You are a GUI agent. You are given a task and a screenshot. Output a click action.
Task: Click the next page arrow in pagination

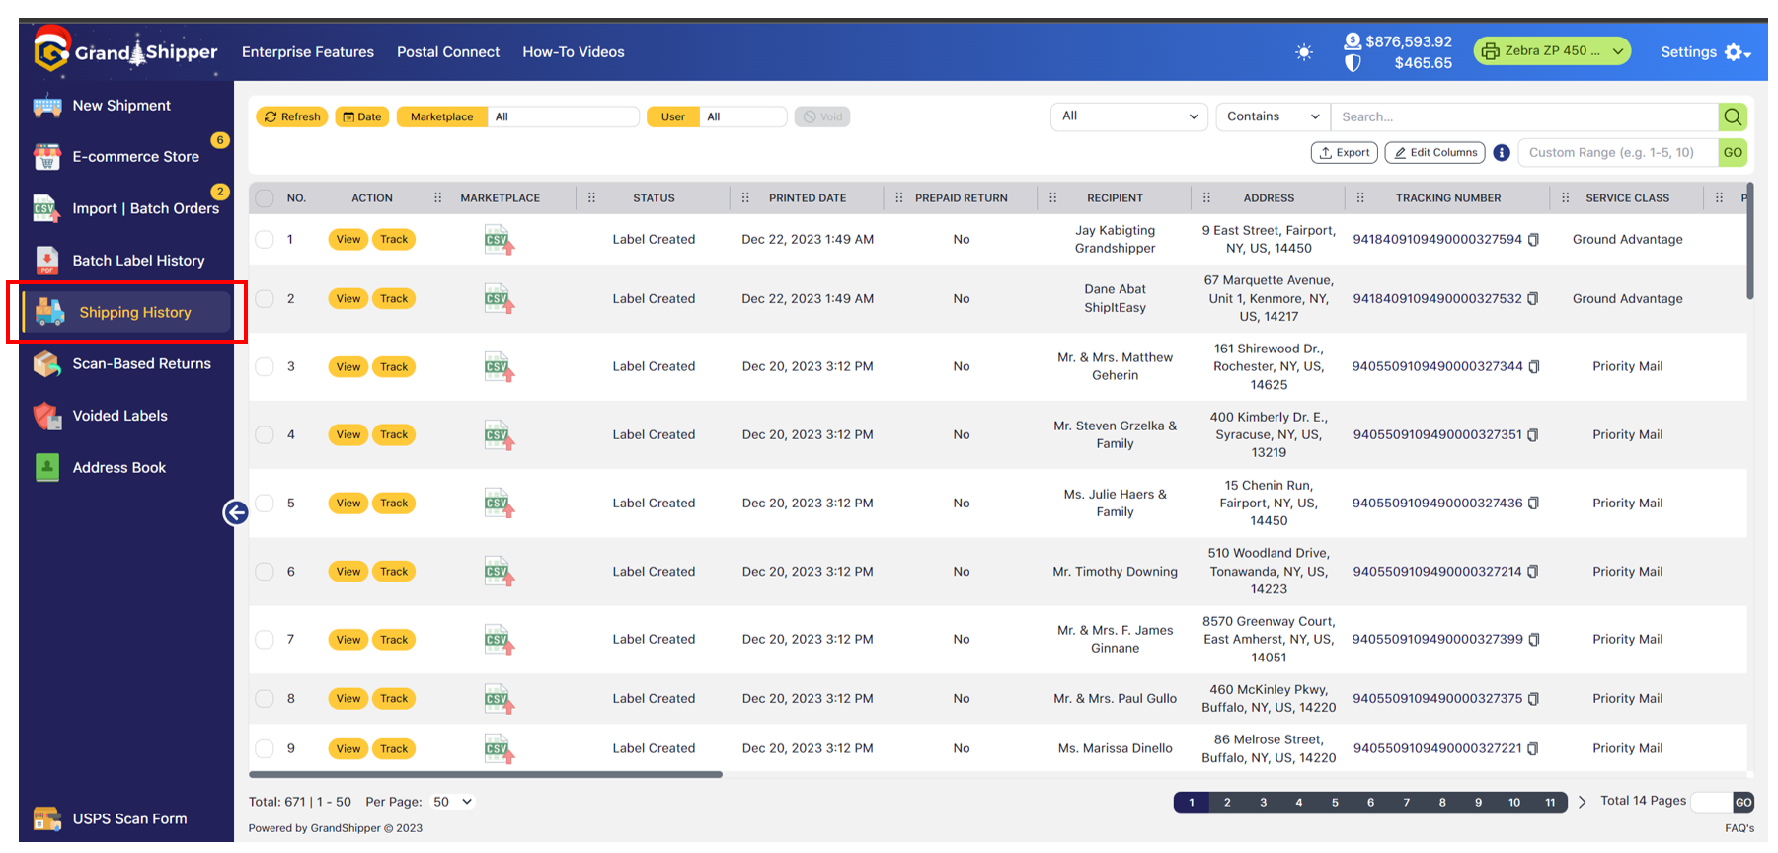[1582, 802]
